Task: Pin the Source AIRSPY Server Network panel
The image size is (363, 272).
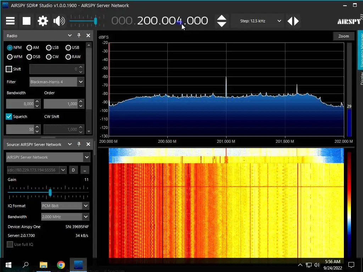Action: pyautogui.click(x=79, y=144)
